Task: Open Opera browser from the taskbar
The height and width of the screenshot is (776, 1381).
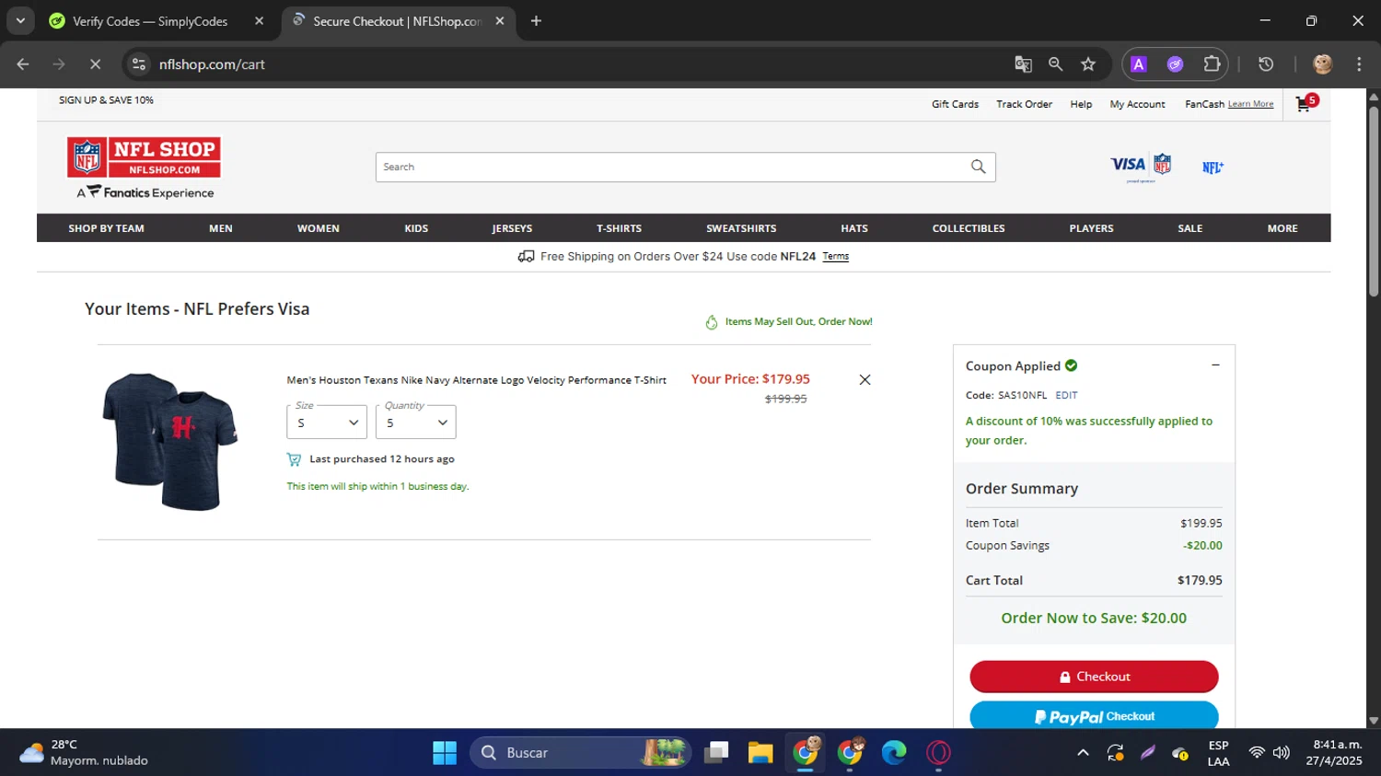Action: (x=938, y=753)
